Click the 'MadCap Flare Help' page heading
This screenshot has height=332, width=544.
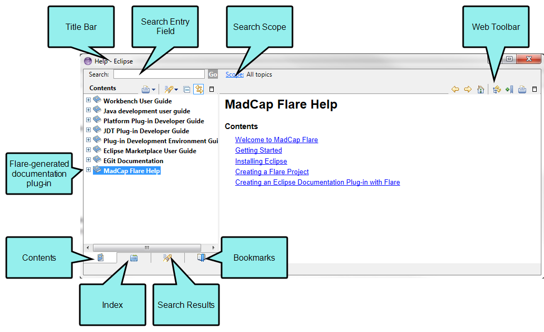(x=281, y=104)
